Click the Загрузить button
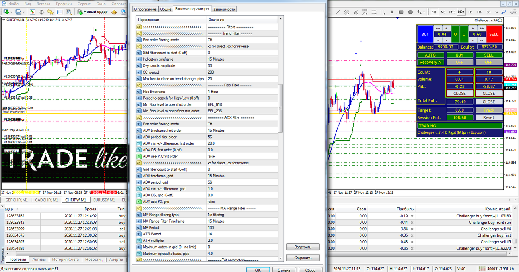The image size is (519, 272). click(x=303, y=247)
